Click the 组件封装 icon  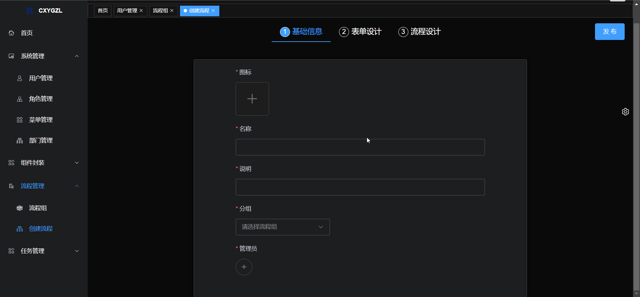point(11,163)
